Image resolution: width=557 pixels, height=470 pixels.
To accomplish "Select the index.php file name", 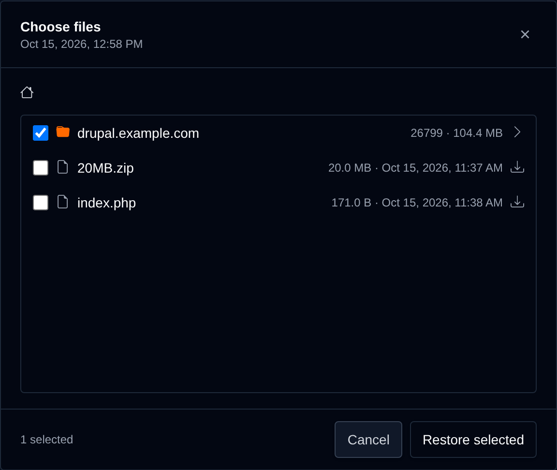I will [x=106, y=203].
